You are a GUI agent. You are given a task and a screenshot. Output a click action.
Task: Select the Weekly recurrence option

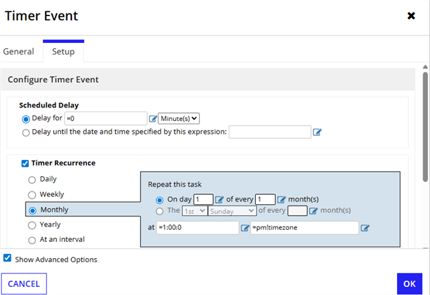click(x=32, y=194)
